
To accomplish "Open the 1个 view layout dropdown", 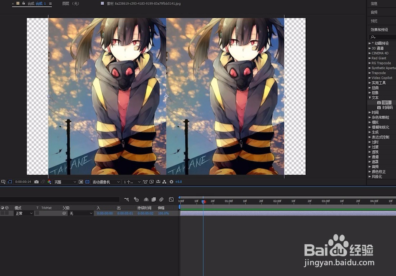I will click(132, 182).
